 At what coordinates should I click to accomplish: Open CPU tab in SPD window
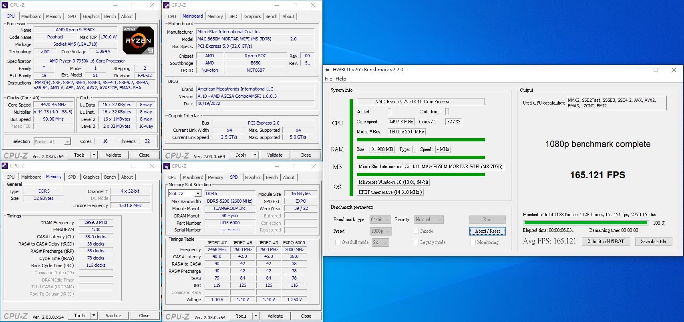(172, 177)
